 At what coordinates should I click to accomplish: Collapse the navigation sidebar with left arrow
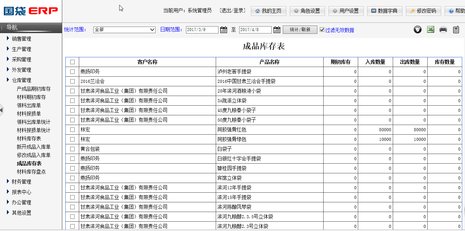point(2,110)
